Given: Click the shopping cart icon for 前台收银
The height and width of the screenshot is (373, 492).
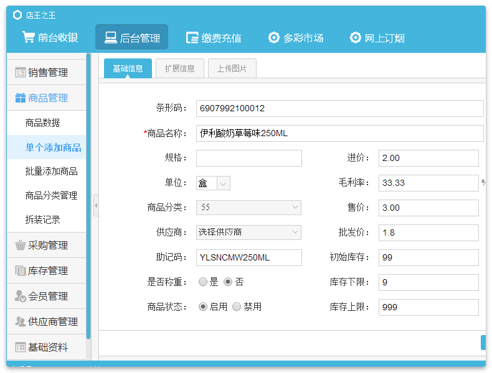Looking at the screenshot, I should click(29, 37).
